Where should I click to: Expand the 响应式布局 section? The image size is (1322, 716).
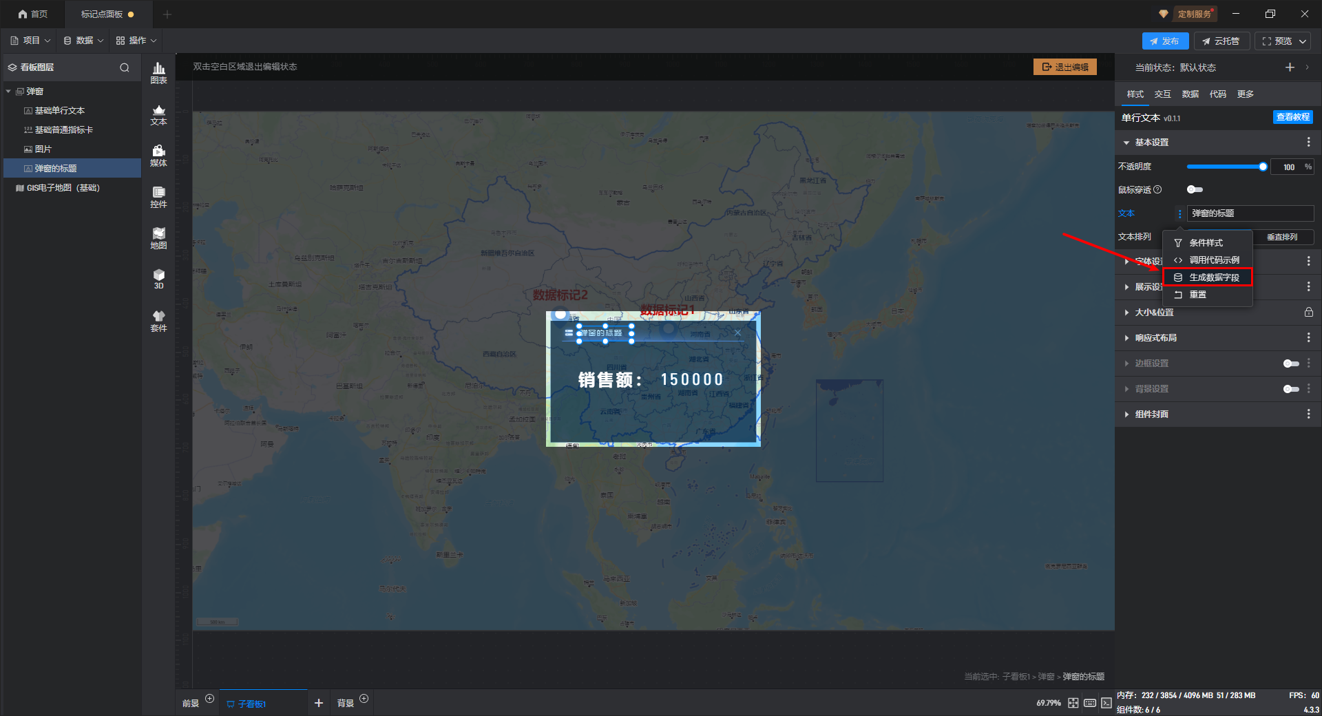tap(1155, 338)
